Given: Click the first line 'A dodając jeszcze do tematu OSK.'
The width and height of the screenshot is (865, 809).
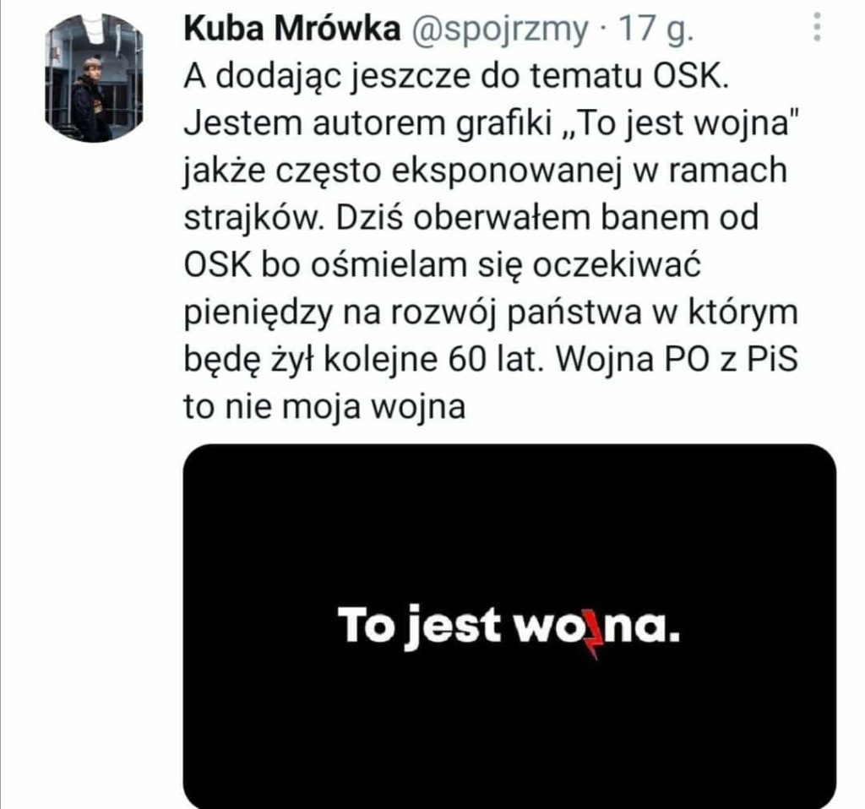Looking at the screenshot, I should click(456, 76).
